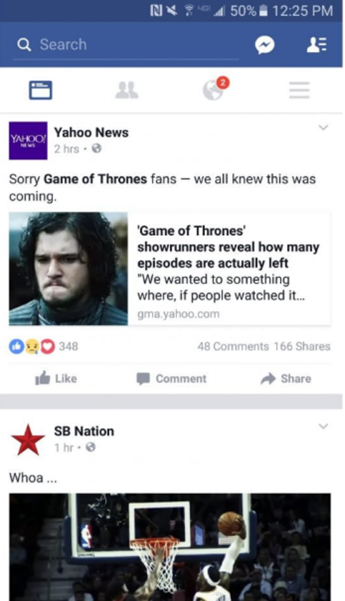Share the Yahoo News post

pyautogui.click(x=286, y=379)
